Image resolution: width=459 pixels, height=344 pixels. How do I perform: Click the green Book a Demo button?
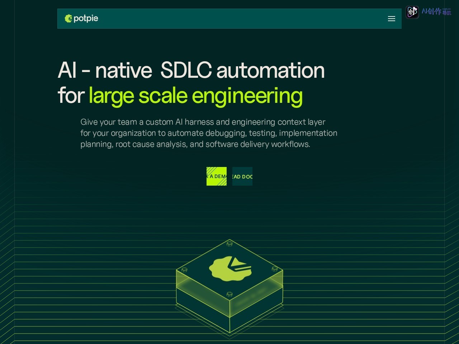coord(217,176)
